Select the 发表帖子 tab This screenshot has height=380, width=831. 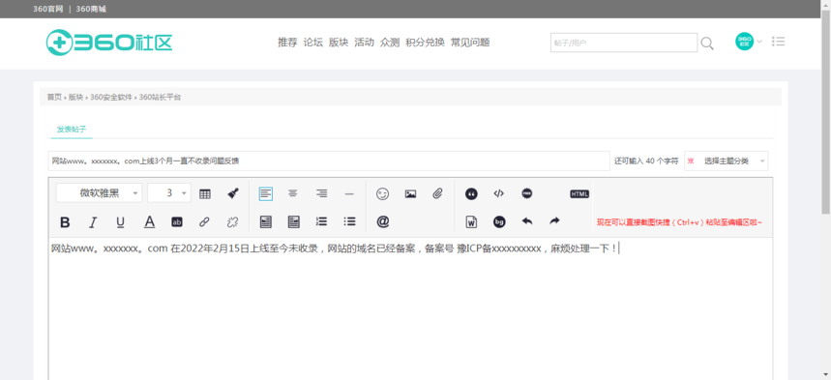pos(72,130)
